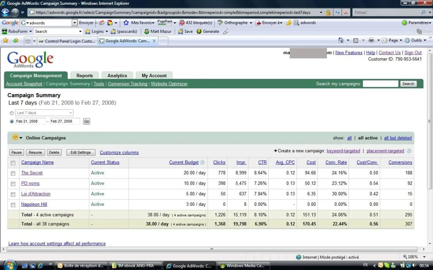This screenshot has width=433, height=270.
Task: Click Matt Mazur RoboForm identity
Action: coord(158,31)
